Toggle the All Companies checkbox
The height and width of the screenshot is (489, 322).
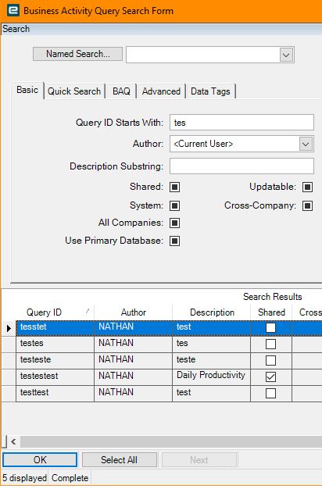pyautogui.click(x=175, y=223)
